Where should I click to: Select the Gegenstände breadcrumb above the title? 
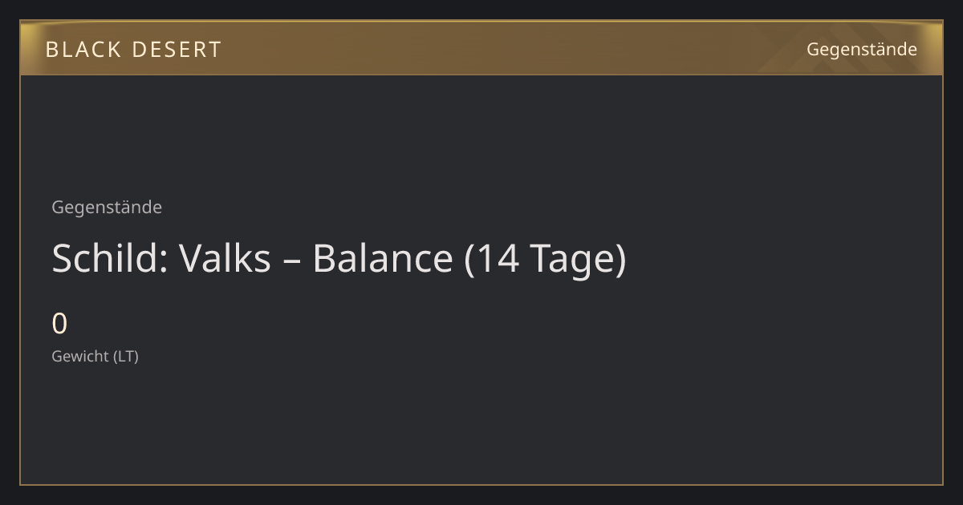pyautogui.click(x=107, y=208)
